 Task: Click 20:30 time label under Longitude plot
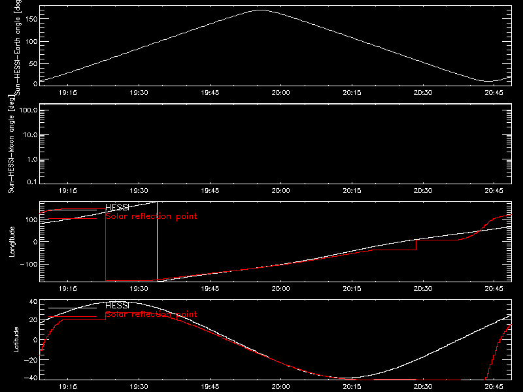(x=423, y=289)
